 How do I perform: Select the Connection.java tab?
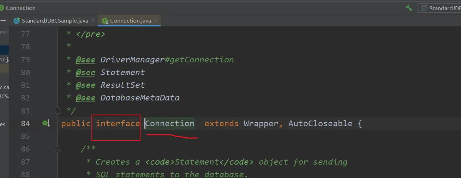(130, 21)
